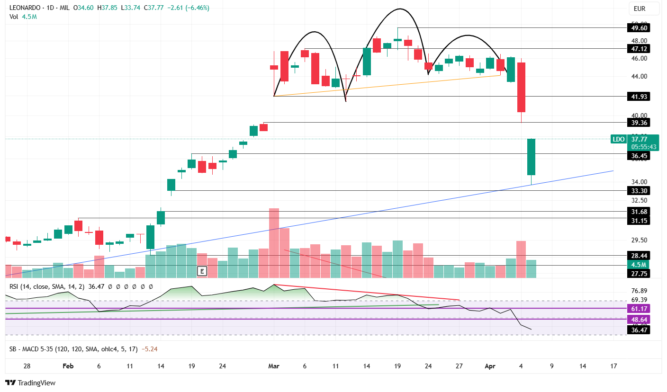Click the open value O34.60 in legend
Viewport: 667px width, 392px height.
point(84,8)
